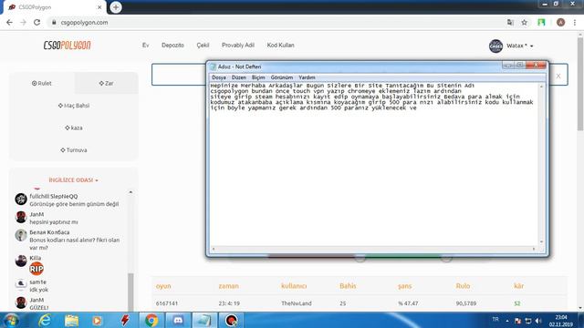Reload the csgopolygon page
Image resolution: width=584 pixels, height=328 pixels.
coord(36,22)
